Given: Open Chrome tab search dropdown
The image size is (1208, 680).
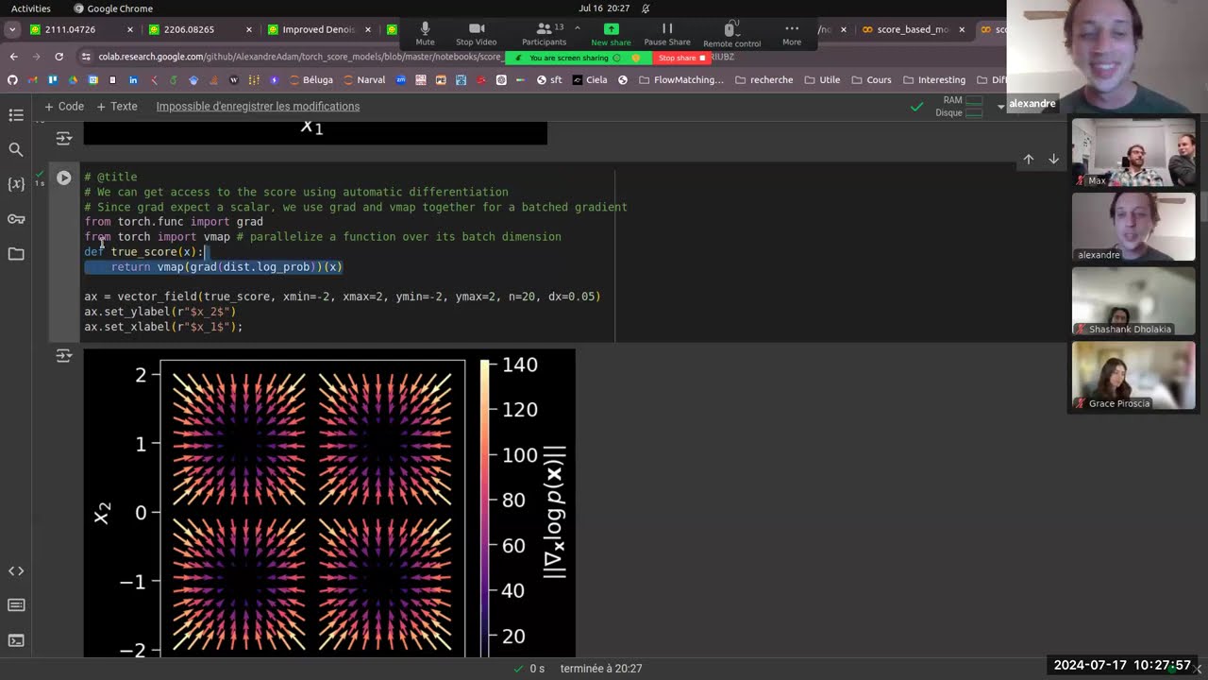Looking at the screenshot, I should coord(12,29).
